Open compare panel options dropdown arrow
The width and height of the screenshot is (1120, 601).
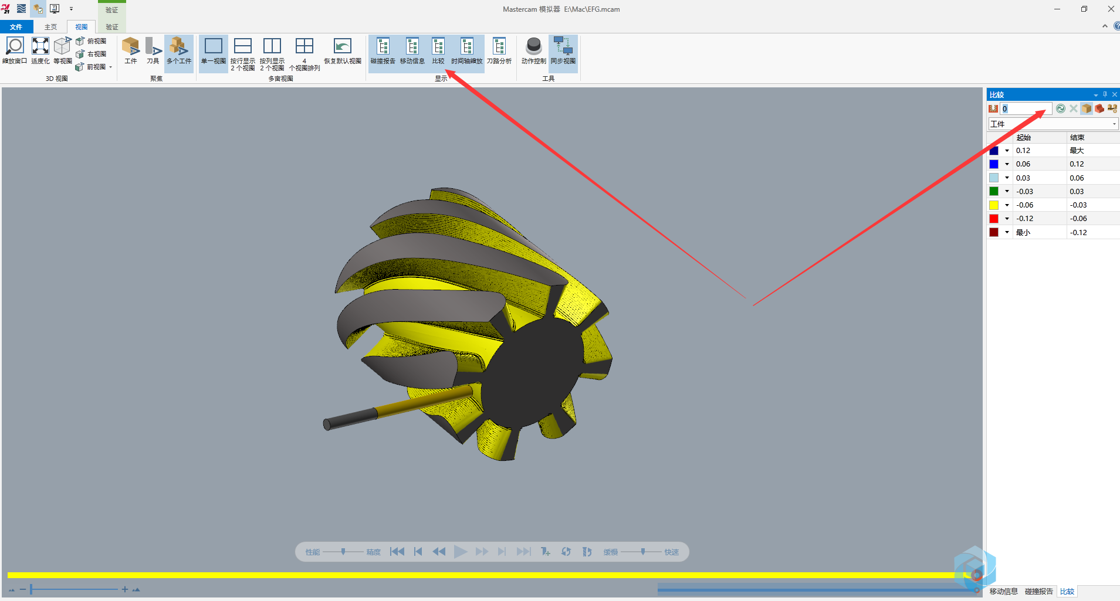click(x=1096, y=95)
